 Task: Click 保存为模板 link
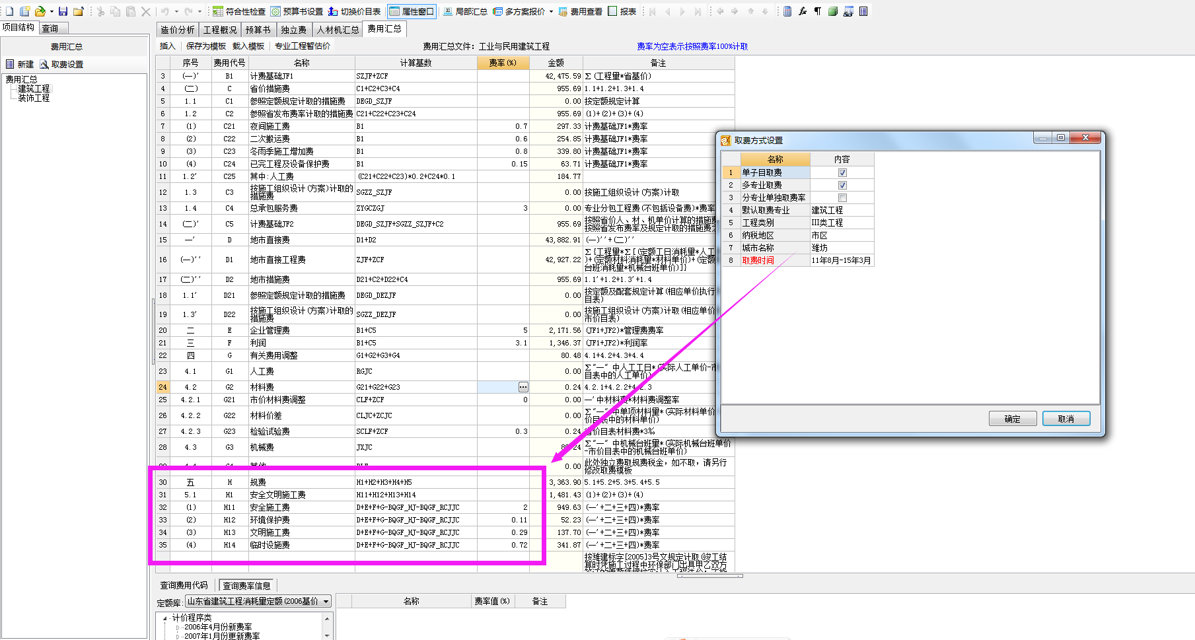[x=206, y=46]
